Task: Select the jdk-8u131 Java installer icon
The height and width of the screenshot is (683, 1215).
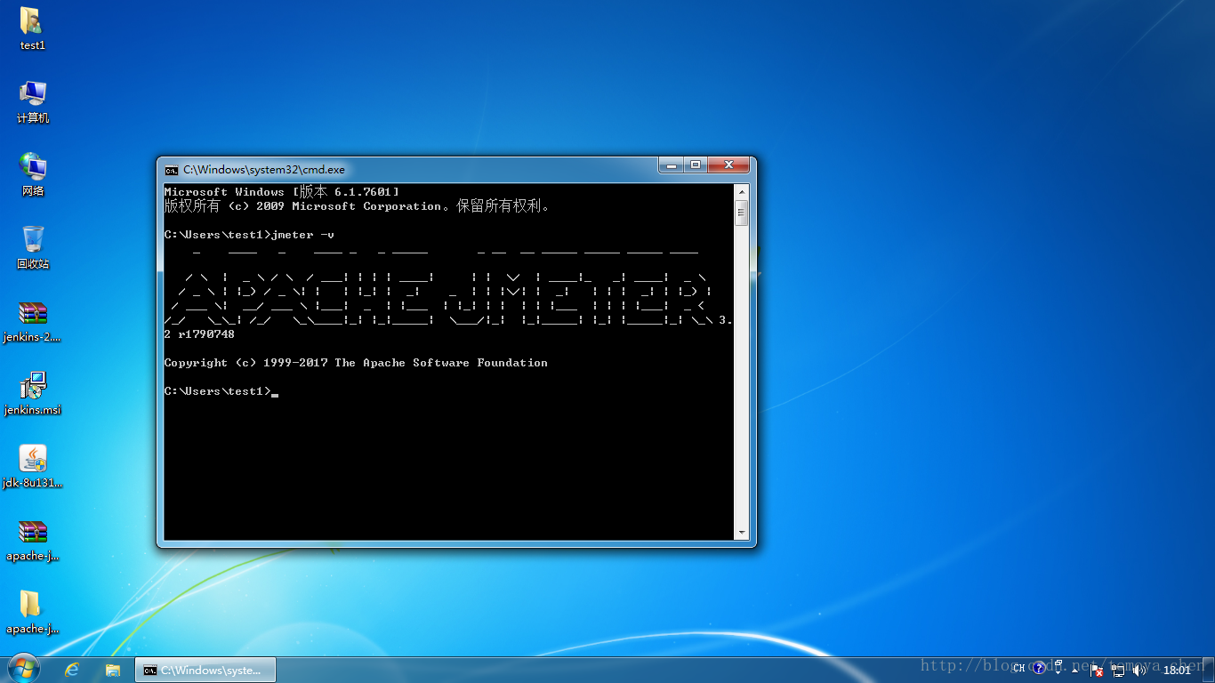Action: (33, 466)
